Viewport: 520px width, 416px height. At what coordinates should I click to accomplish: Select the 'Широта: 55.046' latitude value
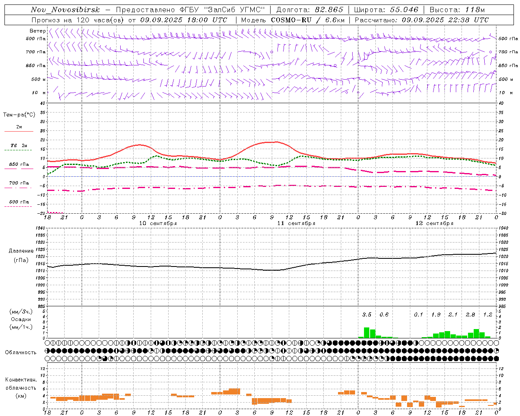(386, 10)
